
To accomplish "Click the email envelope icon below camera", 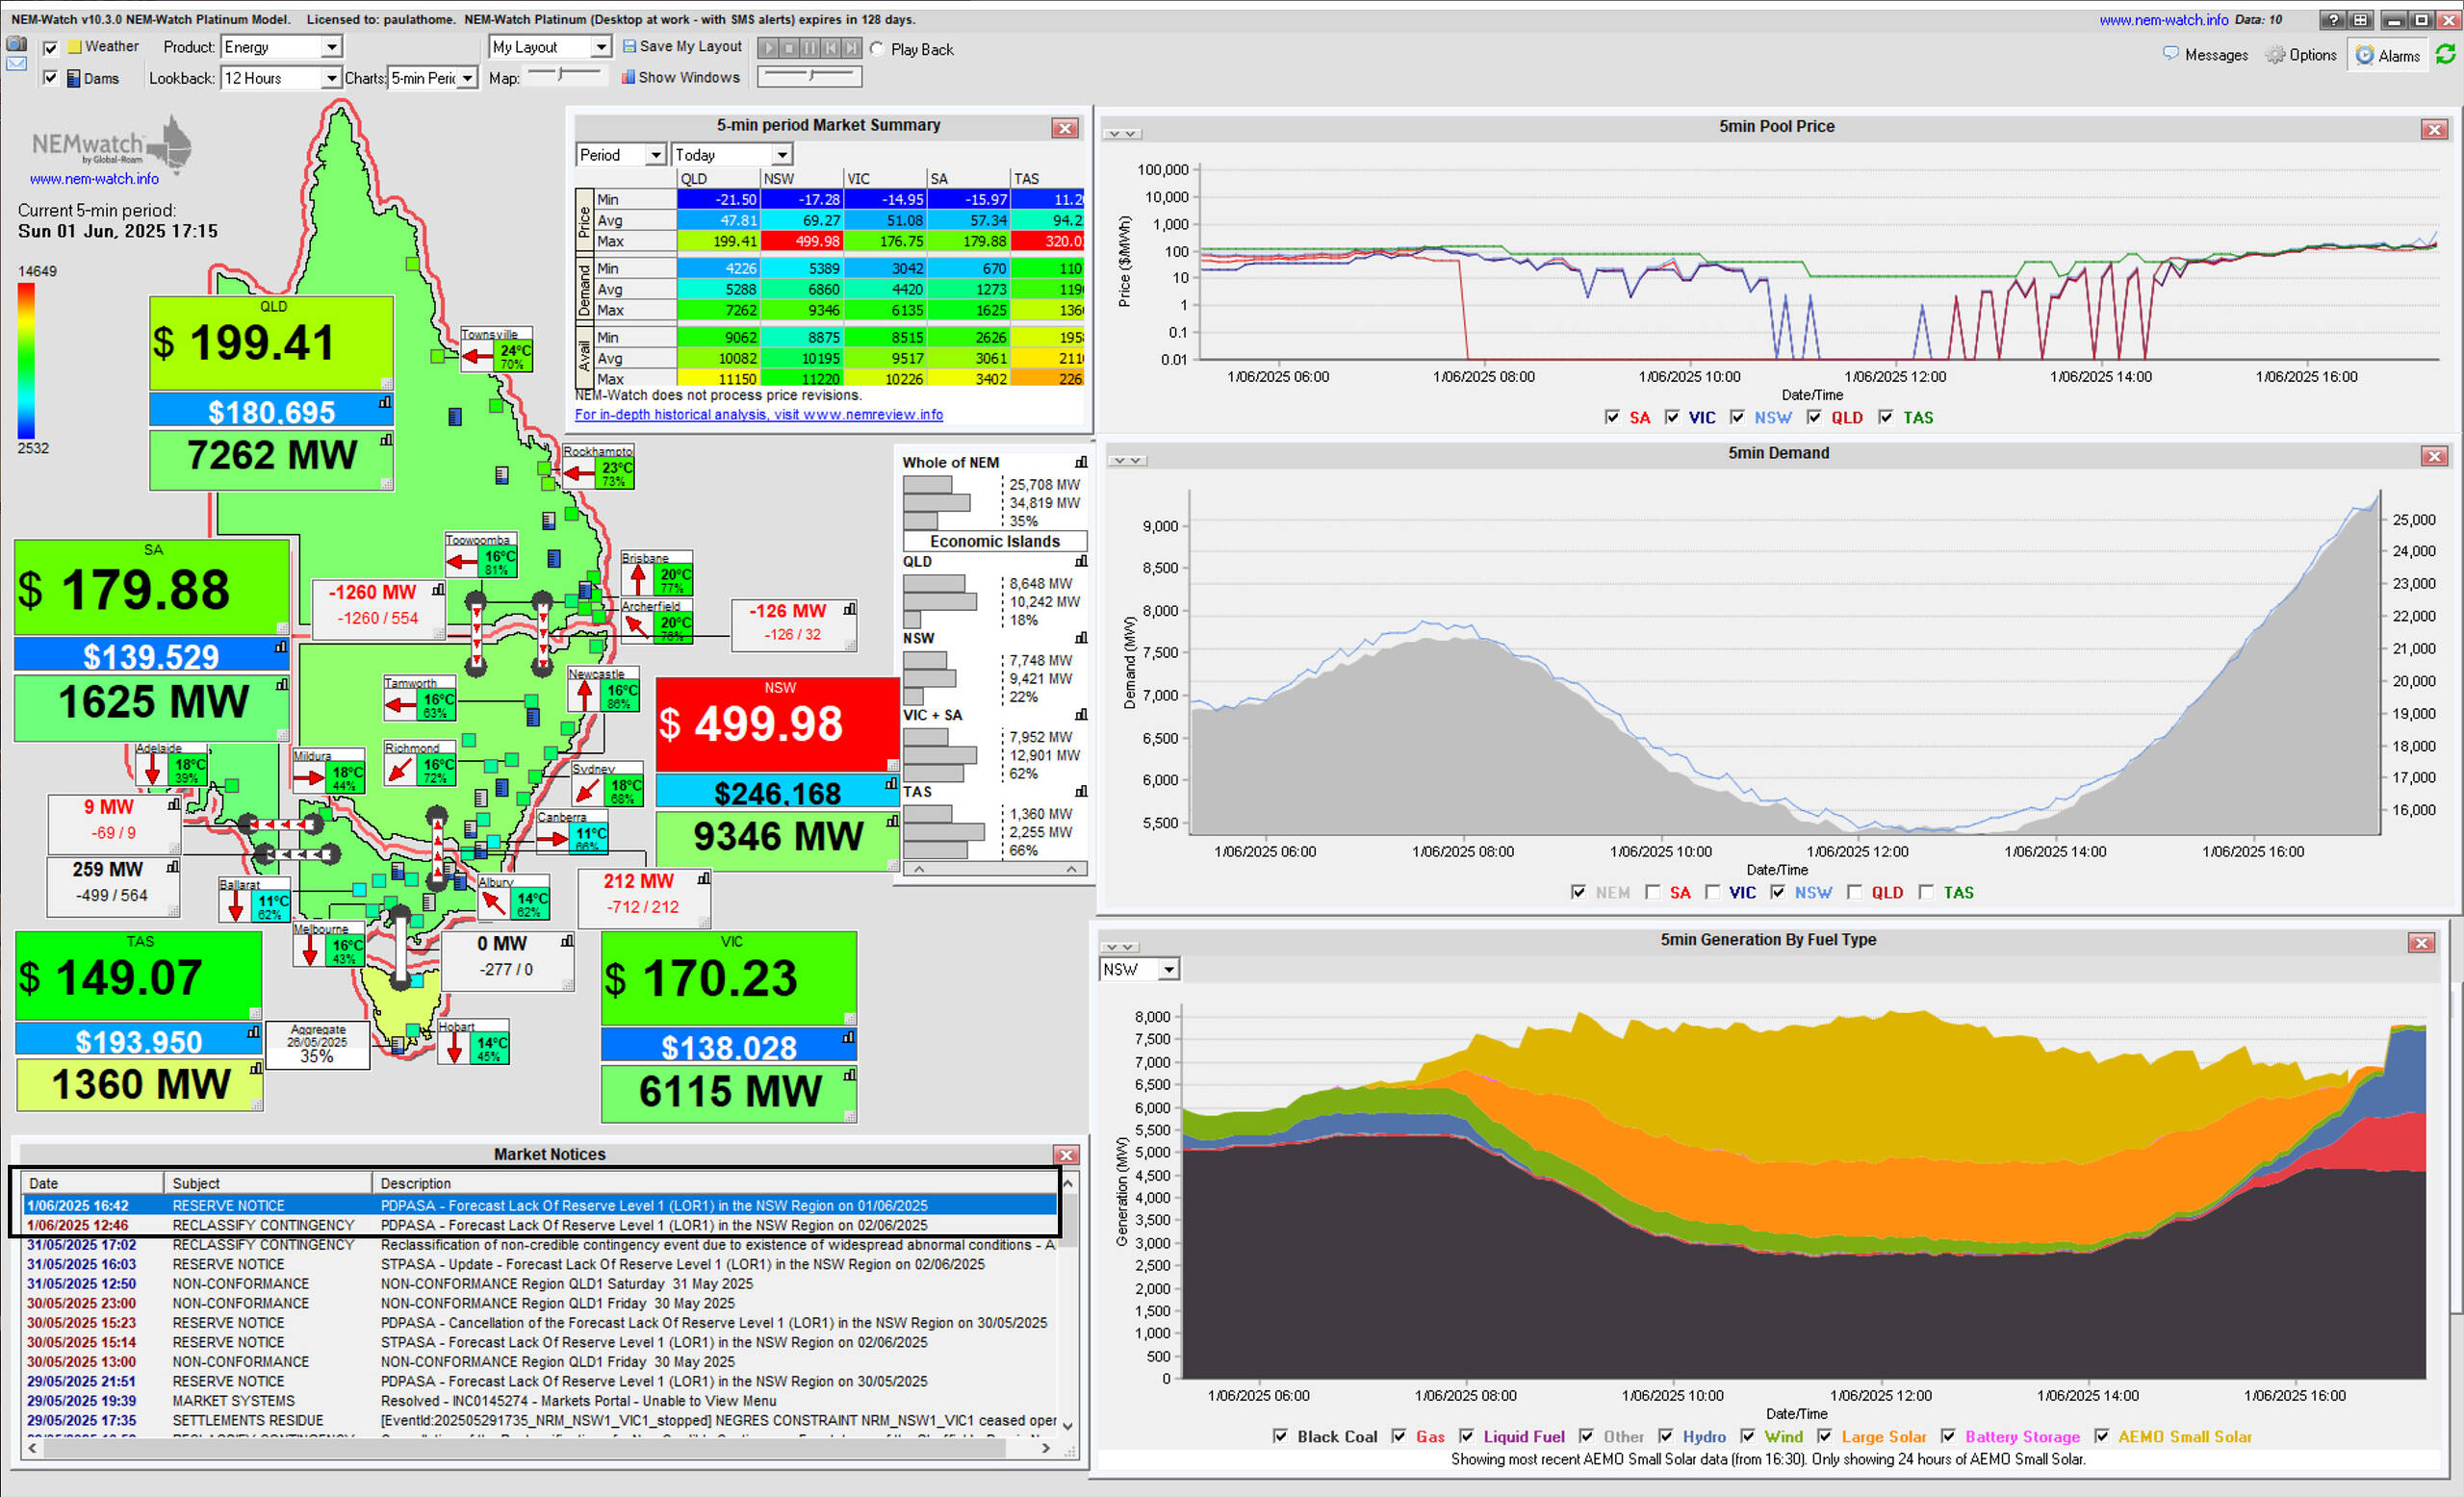I will tap(16, 63).
